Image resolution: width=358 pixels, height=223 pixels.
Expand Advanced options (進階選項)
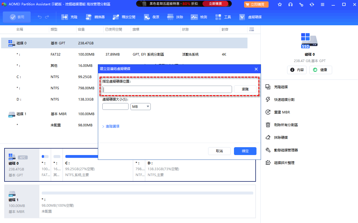111,126
